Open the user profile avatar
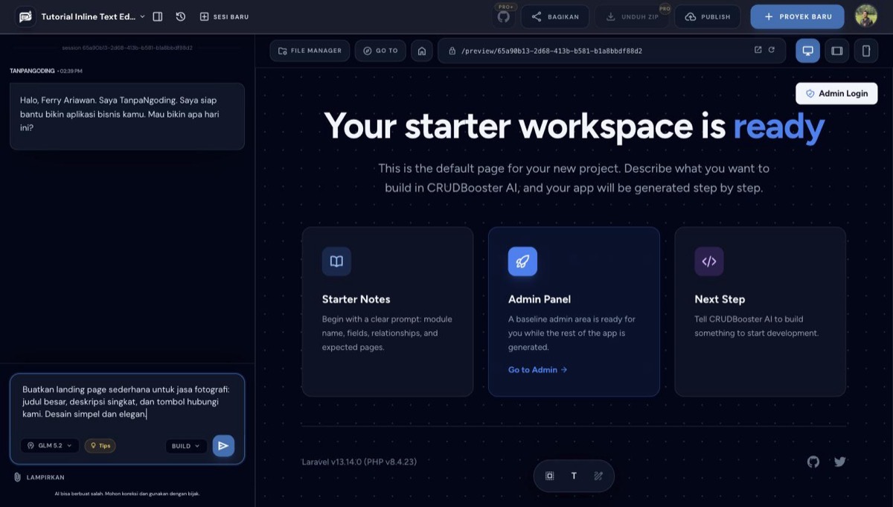Screen dimensions: 893x507 pyautogui.click(x=865, y=16)
